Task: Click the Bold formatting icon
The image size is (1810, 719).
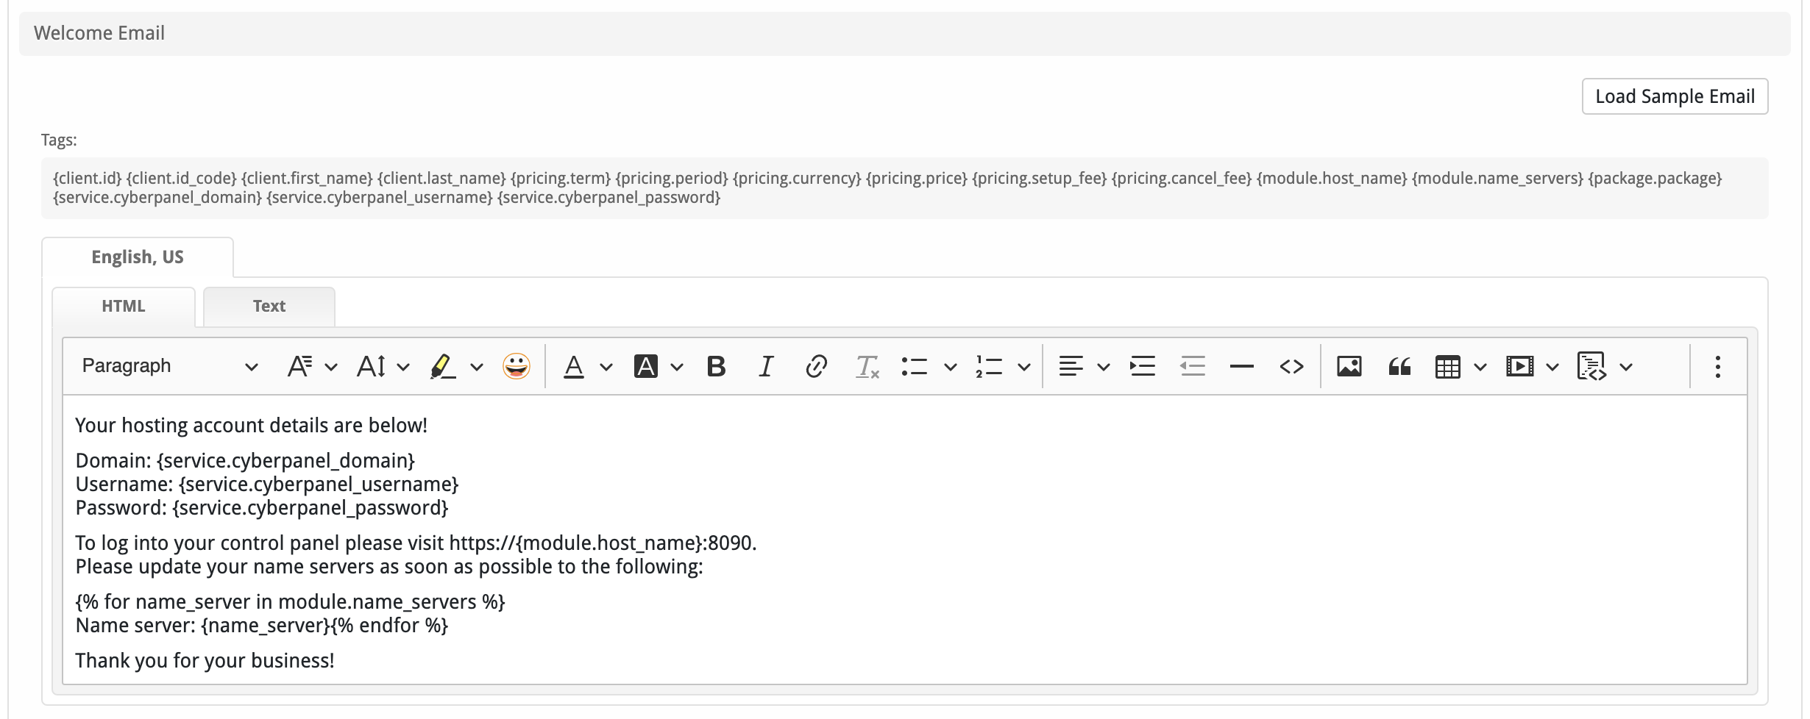Action: 716,366
